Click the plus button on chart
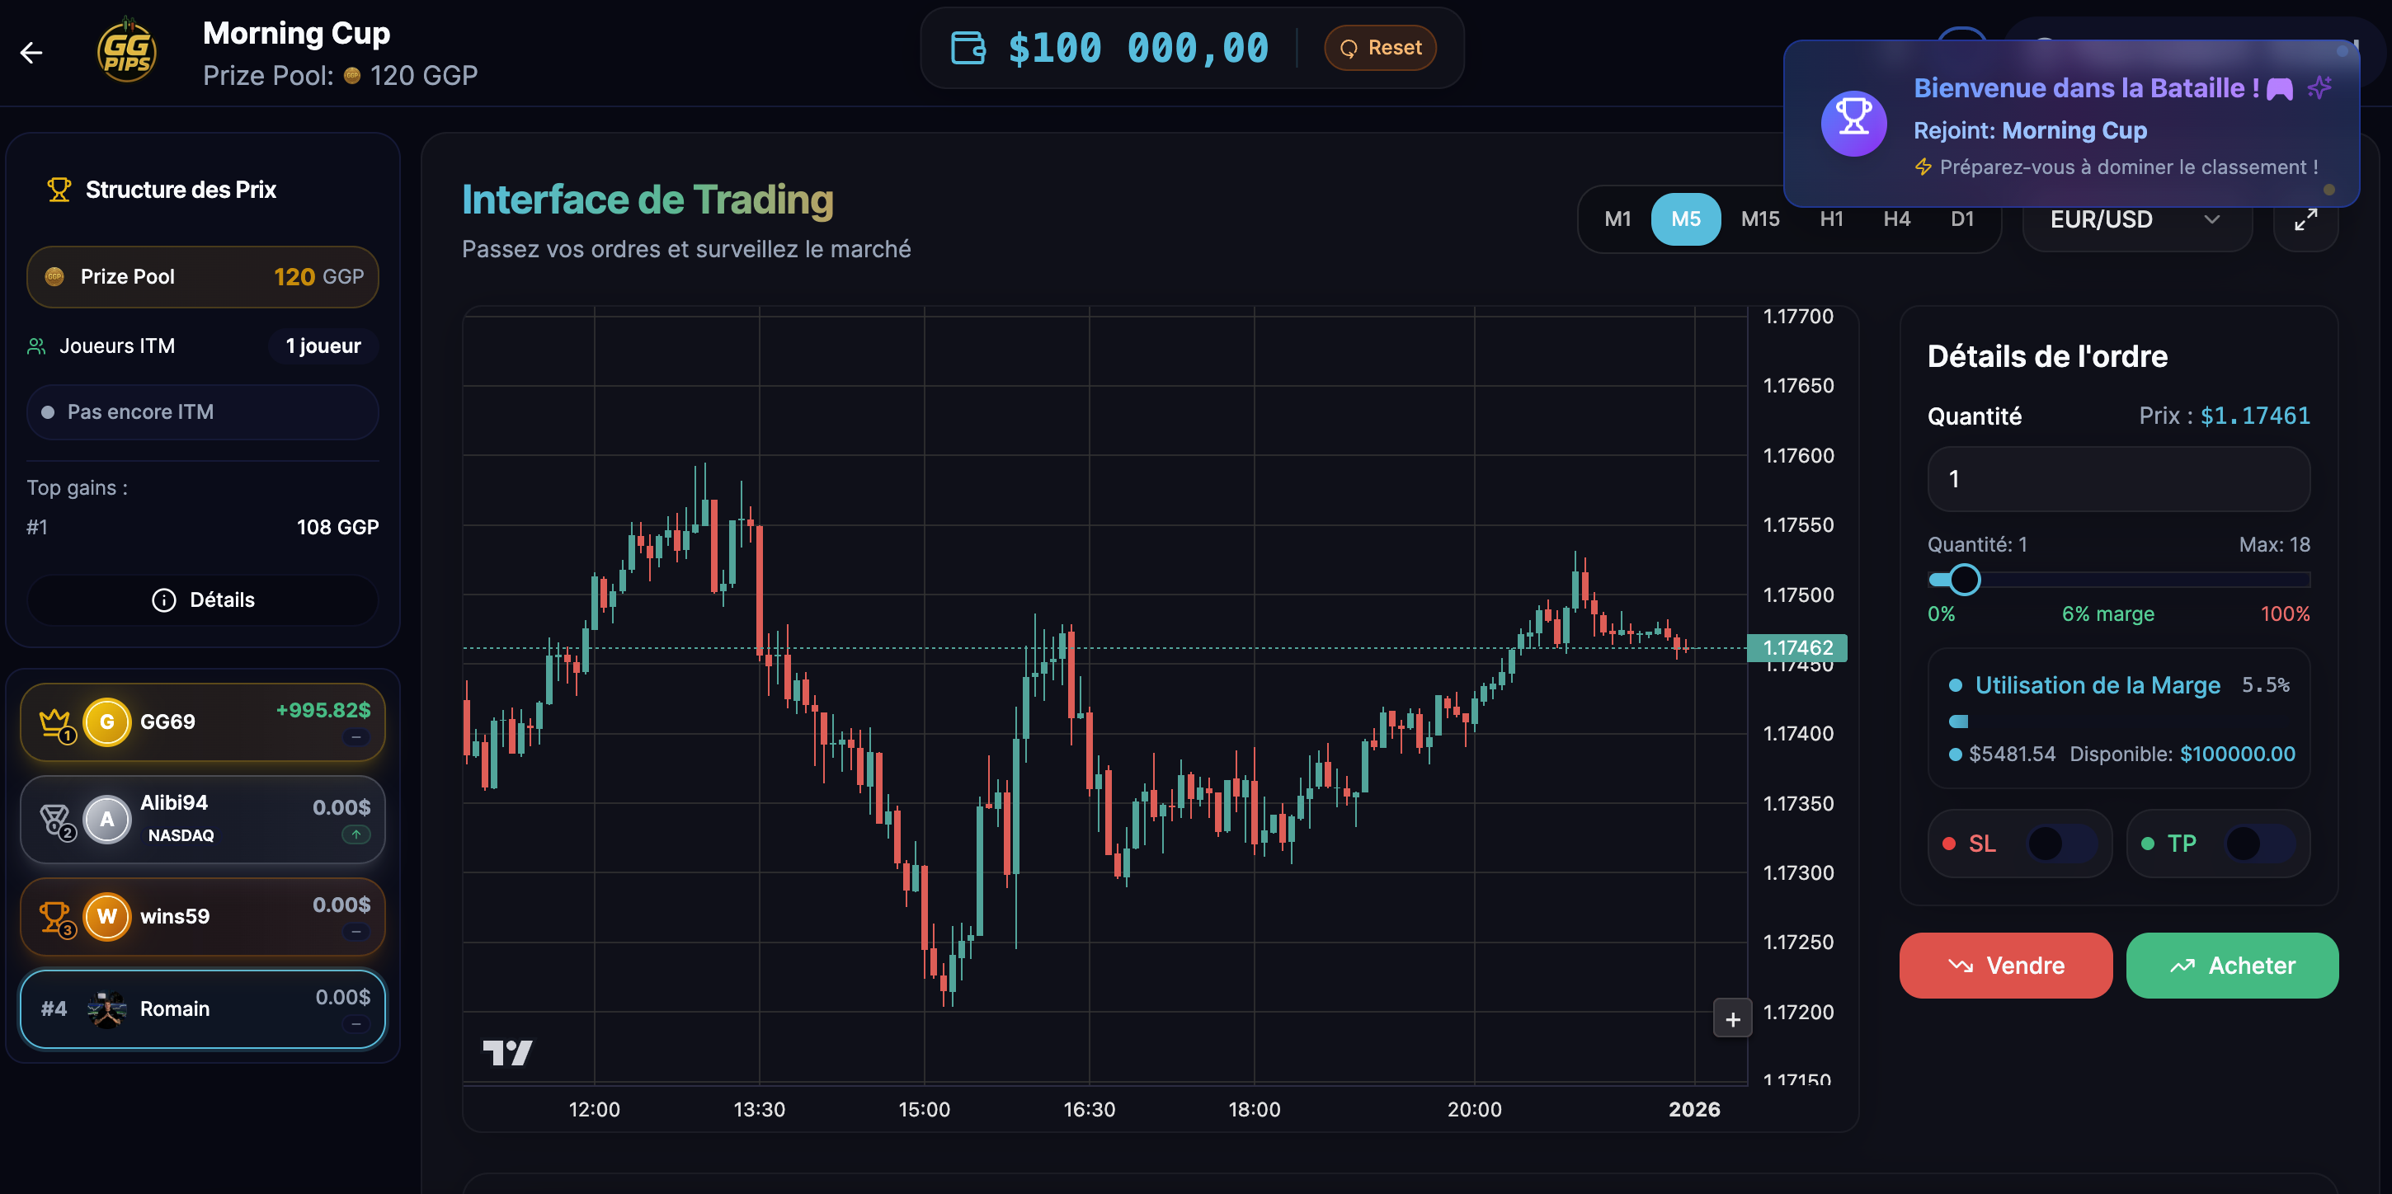 point(1732,1018)
